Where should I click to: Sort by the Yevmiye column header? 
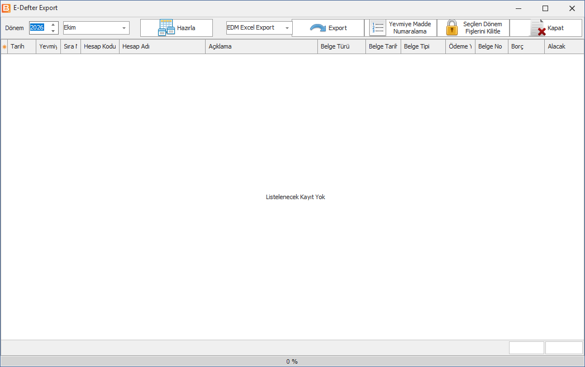48,47
